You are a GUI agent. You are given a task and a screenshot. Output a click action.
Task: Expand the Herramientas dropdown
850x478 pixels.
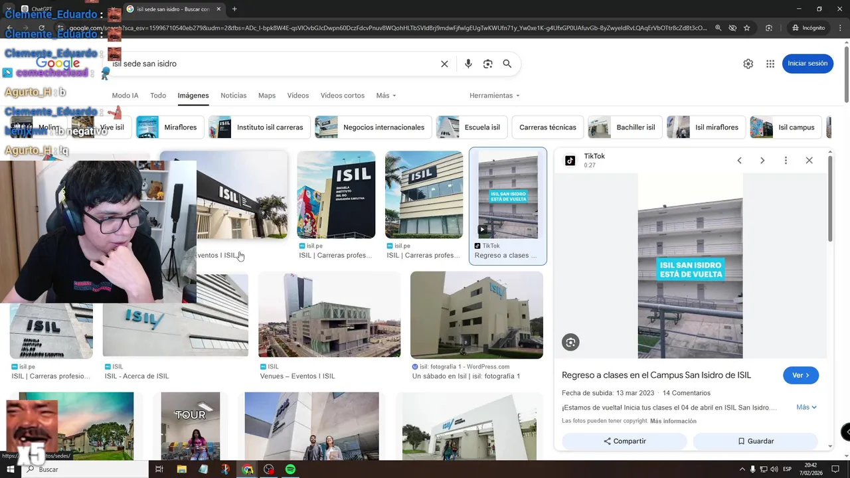[x=495, y=96]
